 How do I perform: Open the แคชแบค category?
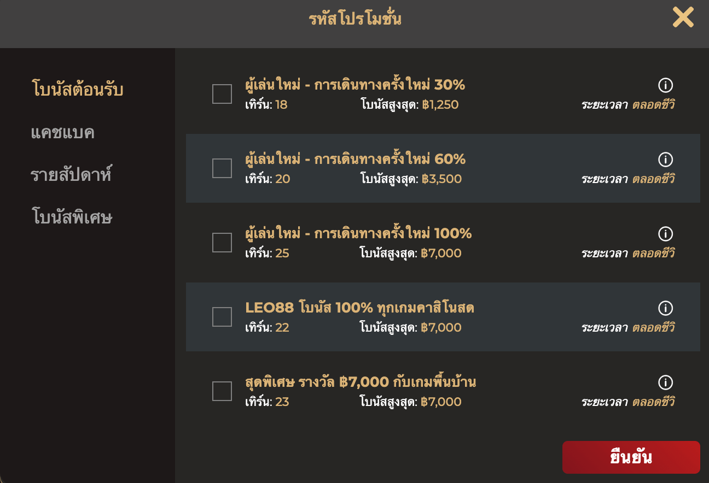click(x=63, y=132)
